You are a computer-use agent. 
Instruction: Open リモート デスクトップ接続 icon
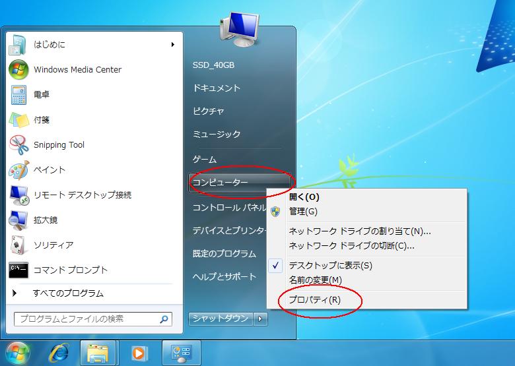pyautogui.click(x=18, y=195)
